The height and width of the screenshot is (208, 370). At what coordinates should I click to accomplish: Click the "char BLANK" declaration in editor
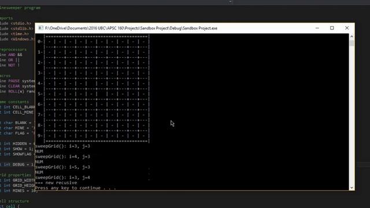[x=17, y=122]
